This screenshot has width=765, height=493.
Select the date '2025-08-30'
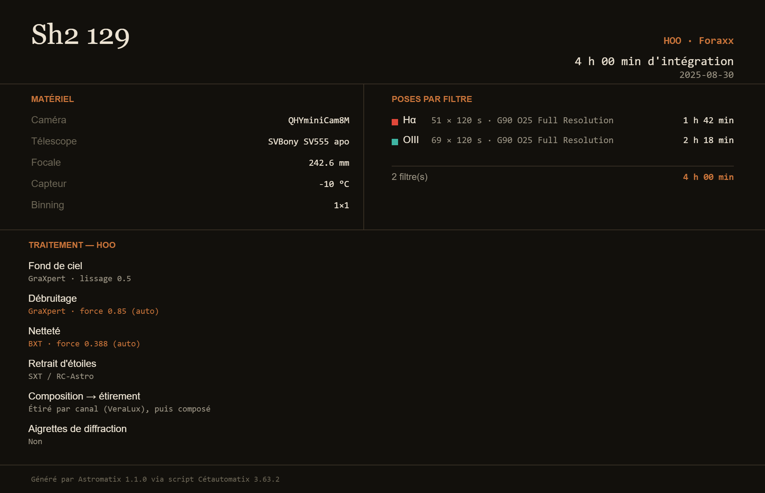pyautogui.click(x=707, y=75)
